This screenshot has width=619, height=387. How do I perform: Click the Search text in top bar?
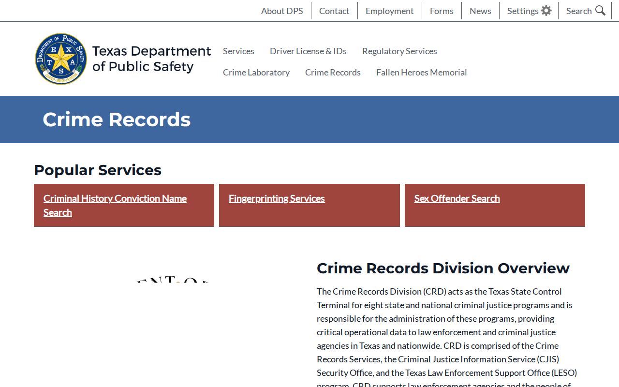(x=579, y=11)
